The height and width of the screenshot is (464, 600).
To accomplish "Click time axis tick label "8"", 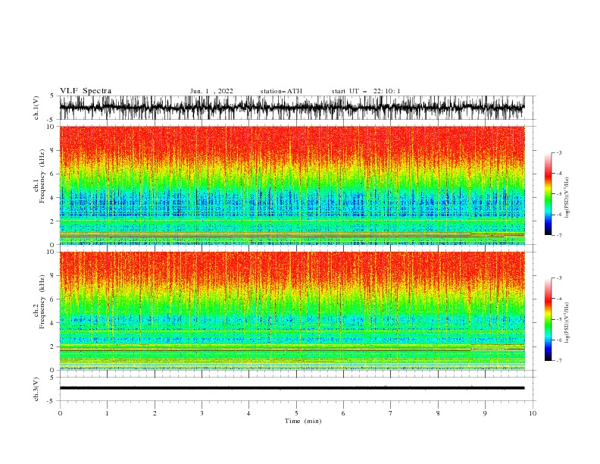I will click(x=438, y=413).
